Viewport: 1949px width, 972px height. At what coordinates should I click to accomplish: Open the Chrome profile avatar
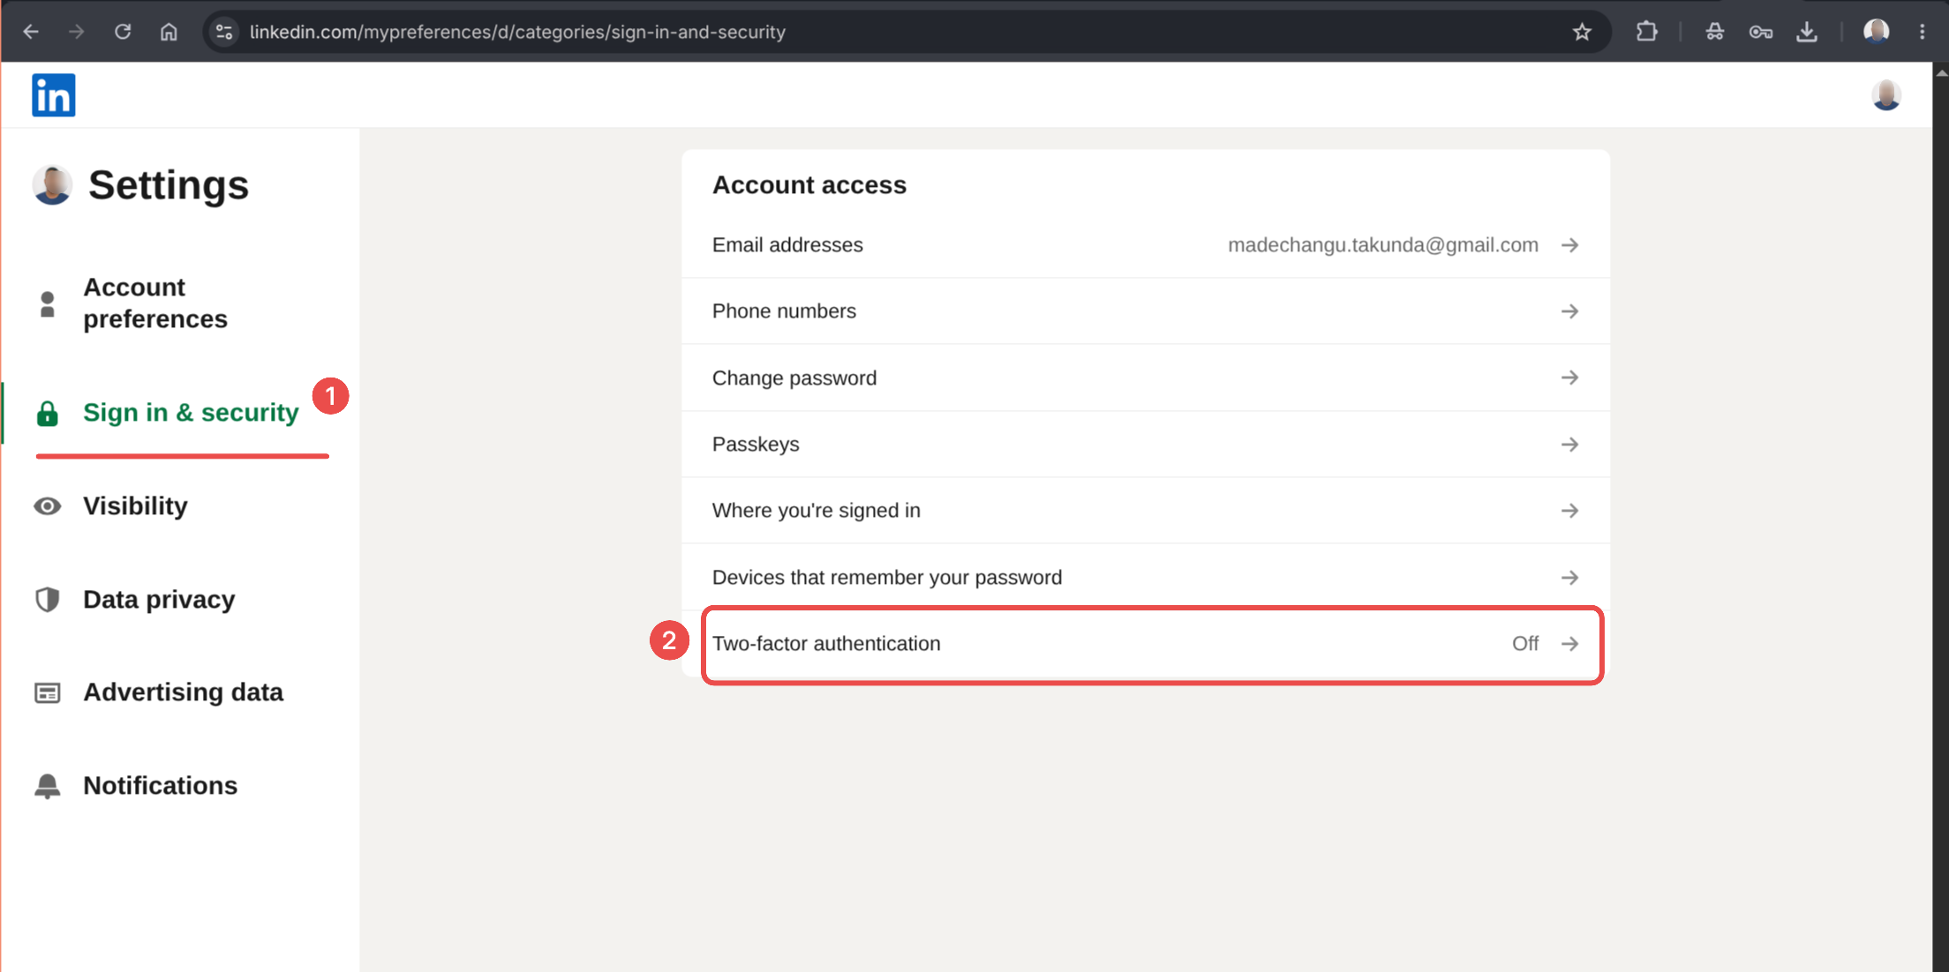(x=1876, y=32)
